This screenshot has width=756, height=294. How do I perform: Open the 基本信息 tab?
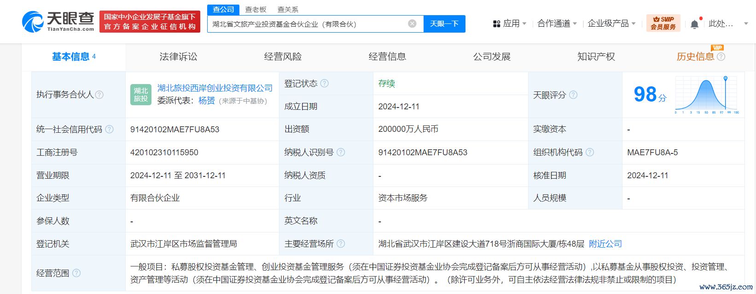pyautogui.click(x=74, y=57)
